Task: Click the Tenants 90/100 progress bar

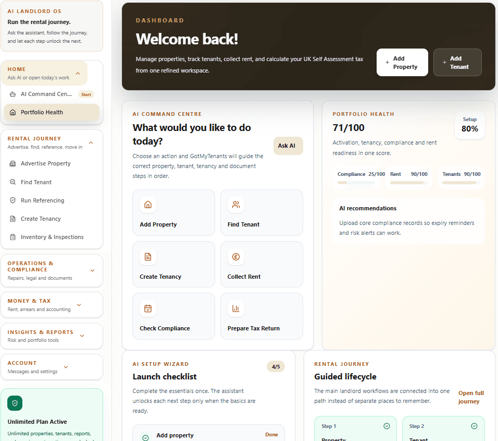Action: tap(461, 183)
